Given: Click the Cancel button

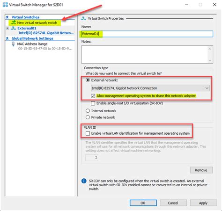Looking at the screenshot, I should click(173, 203).
